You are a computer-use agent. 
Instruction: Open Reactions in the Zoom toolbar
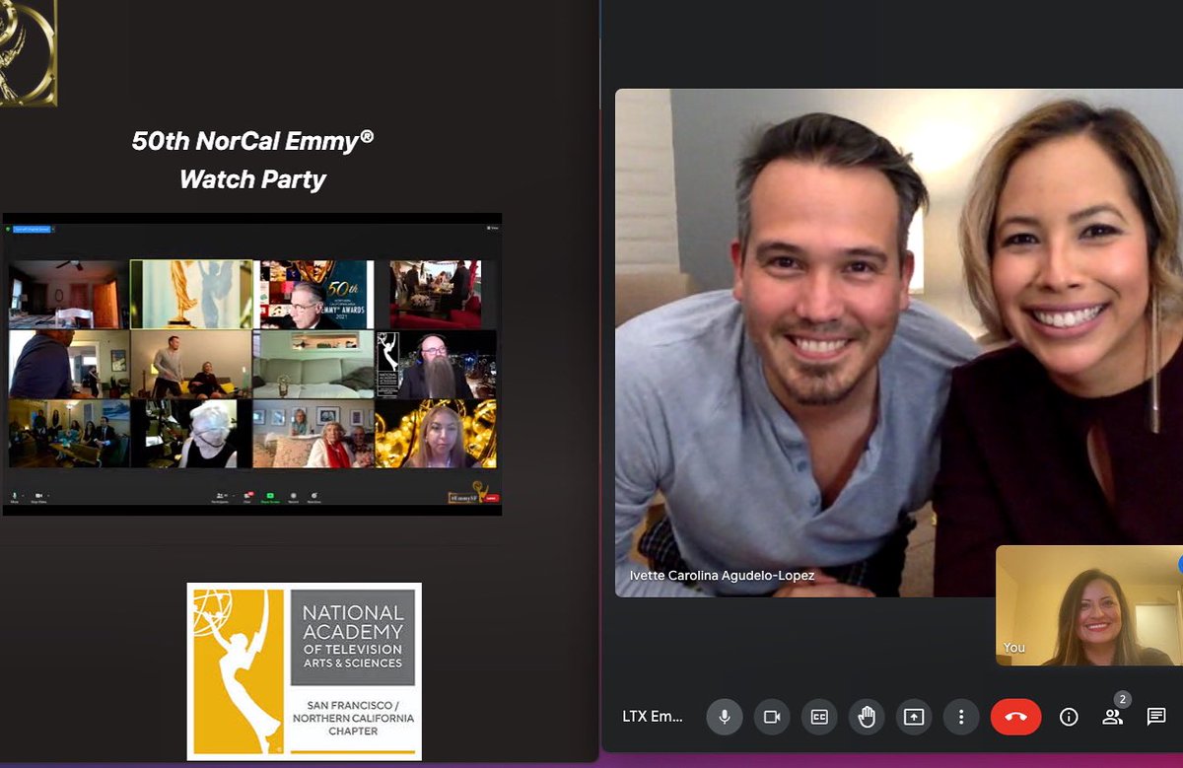313,496
